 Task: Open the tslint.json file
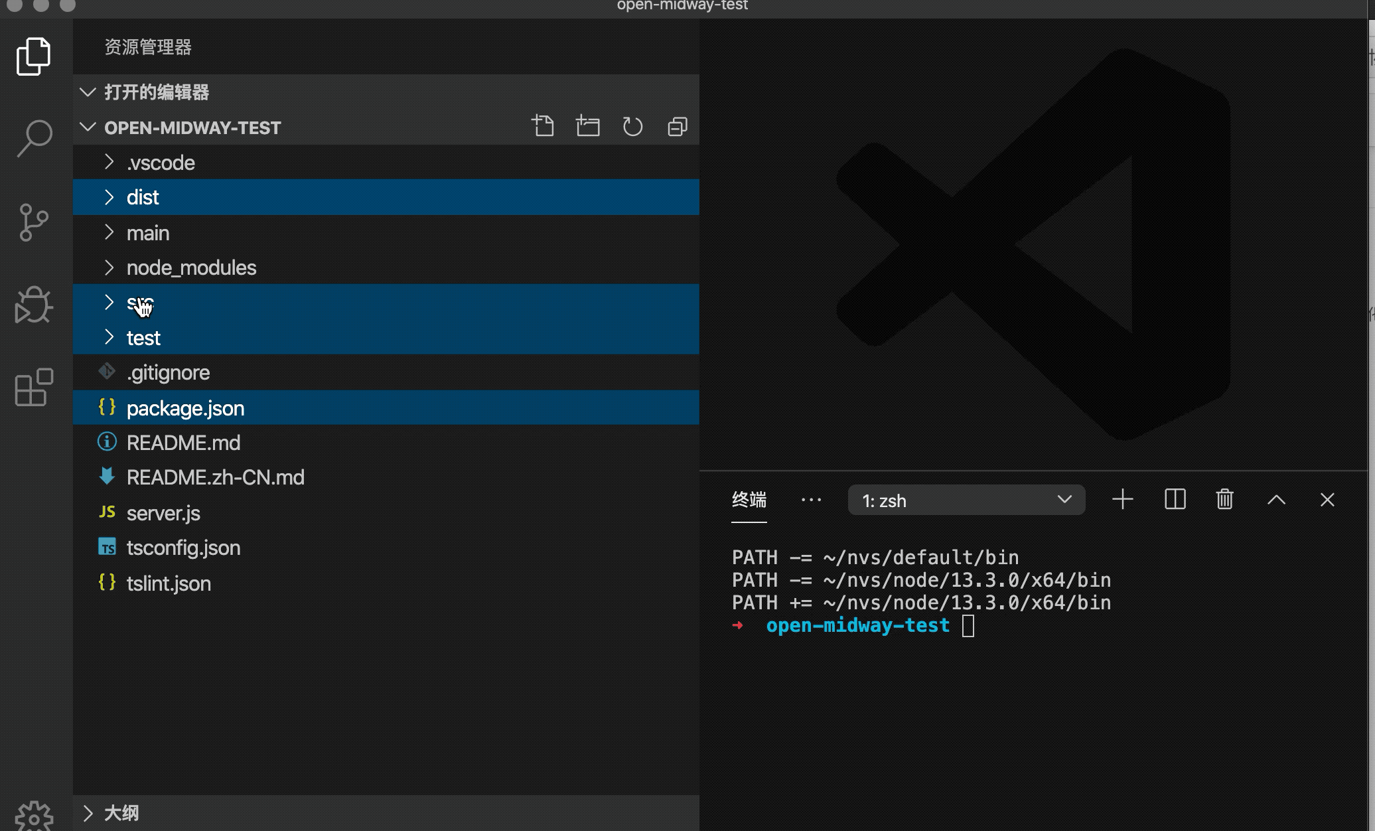pyautogui.click(x=386, y=583)
